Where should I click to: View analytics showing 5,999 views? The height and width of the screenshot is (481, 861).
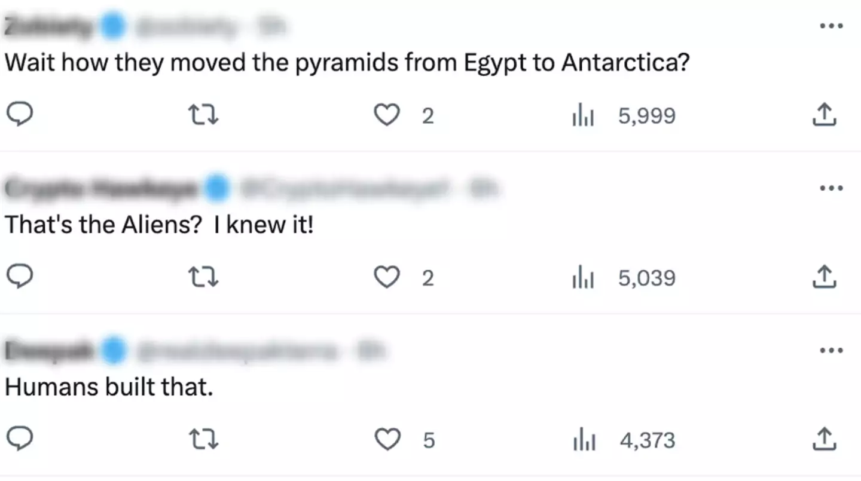click(583, 116)
